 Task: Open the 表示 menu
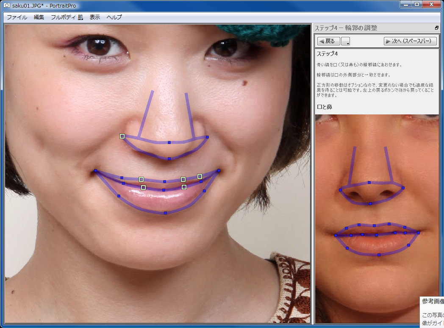(95, 17)
